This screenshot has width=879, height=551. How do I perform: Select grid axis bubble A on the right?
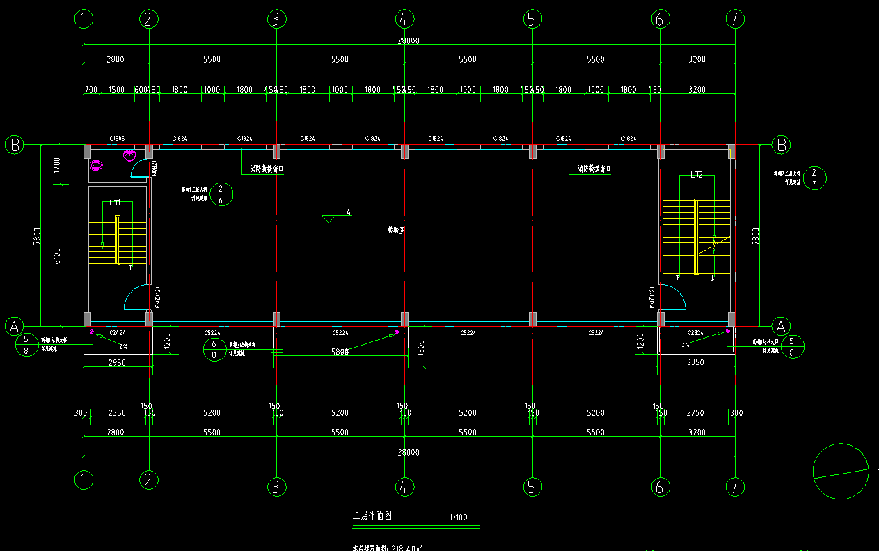coord(782,326)
